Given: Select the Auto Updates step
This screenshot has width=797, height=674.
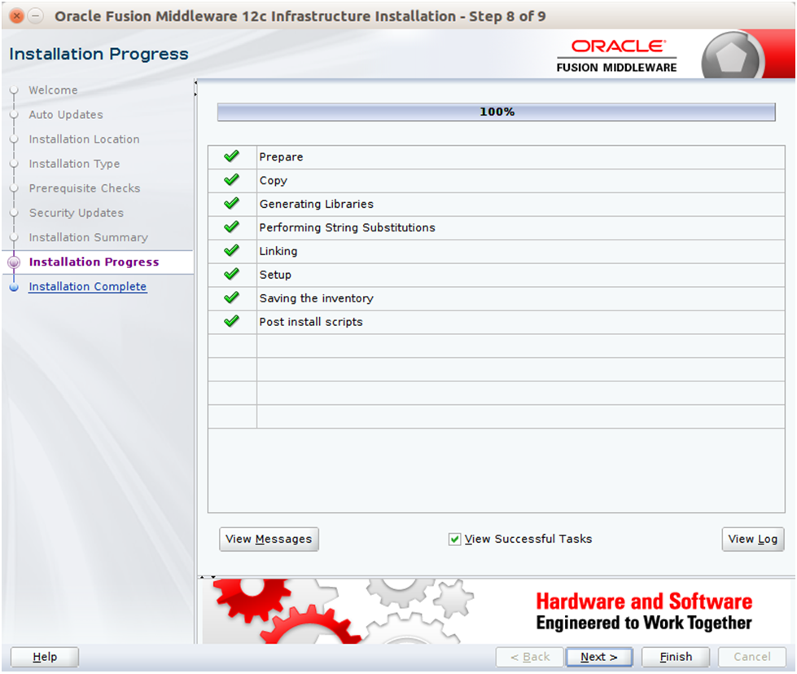Looking at the screenshot, I should pyautogui.click(x=66, y=115).
